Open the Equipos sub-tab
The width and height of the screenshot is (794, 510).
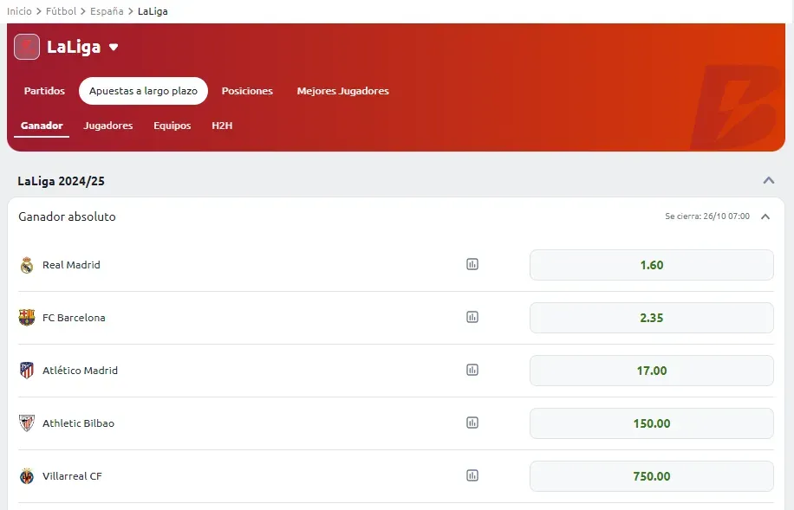click(172, 126)
